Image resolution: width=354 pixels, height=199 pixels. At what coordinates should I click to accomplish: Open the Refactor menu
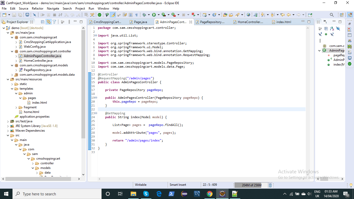[37, 8]
